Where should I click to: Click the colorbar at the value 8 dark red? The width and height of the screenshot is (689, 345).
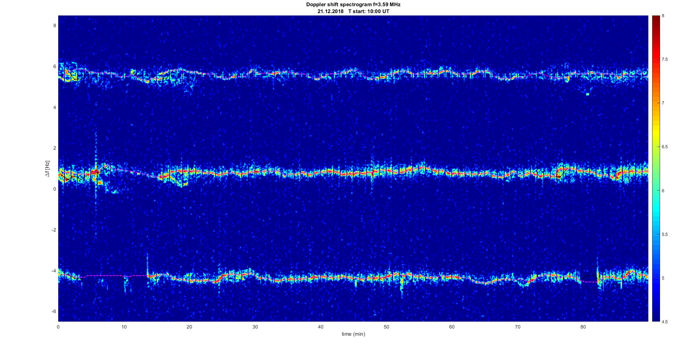coord(656,17)
